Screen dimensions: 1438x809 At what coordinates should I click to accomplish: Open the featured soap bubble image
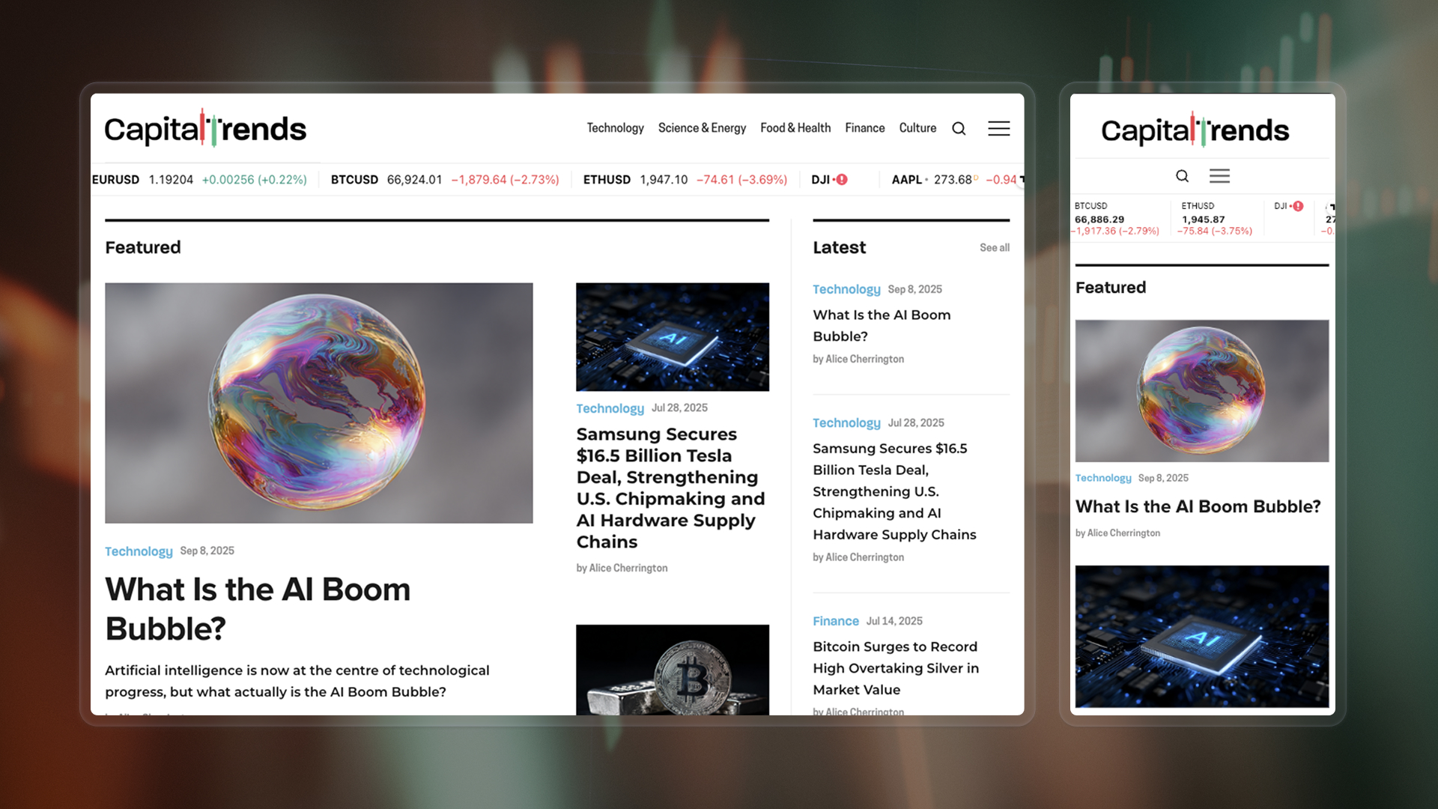tap(318, 402)
